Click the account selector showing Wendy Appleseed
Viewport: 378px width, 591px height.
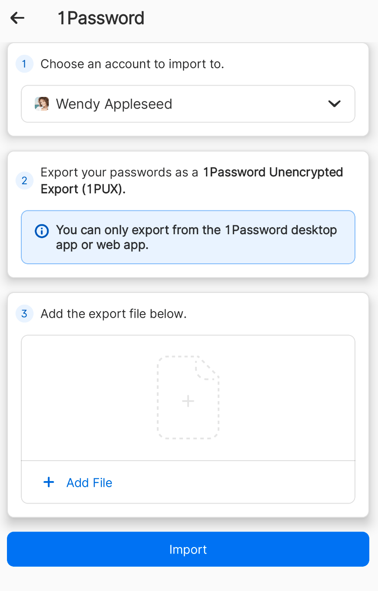point(188,104)
